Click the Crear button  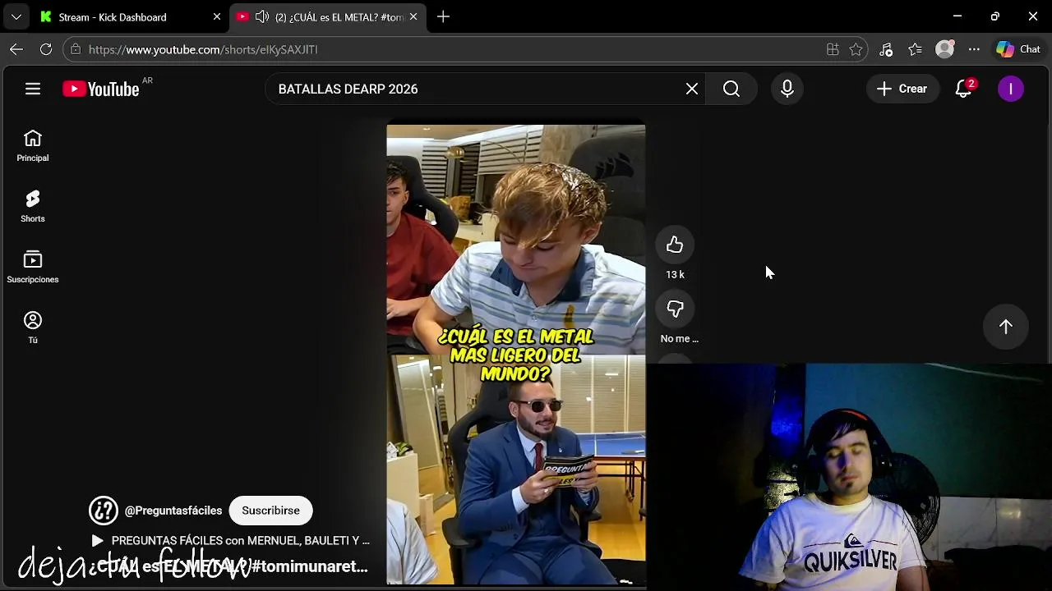point(902,89)
